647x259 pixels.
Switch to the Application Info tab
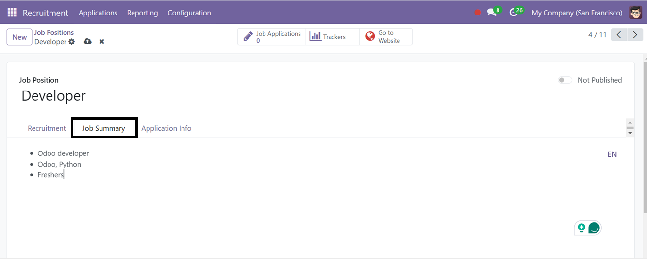166,128
